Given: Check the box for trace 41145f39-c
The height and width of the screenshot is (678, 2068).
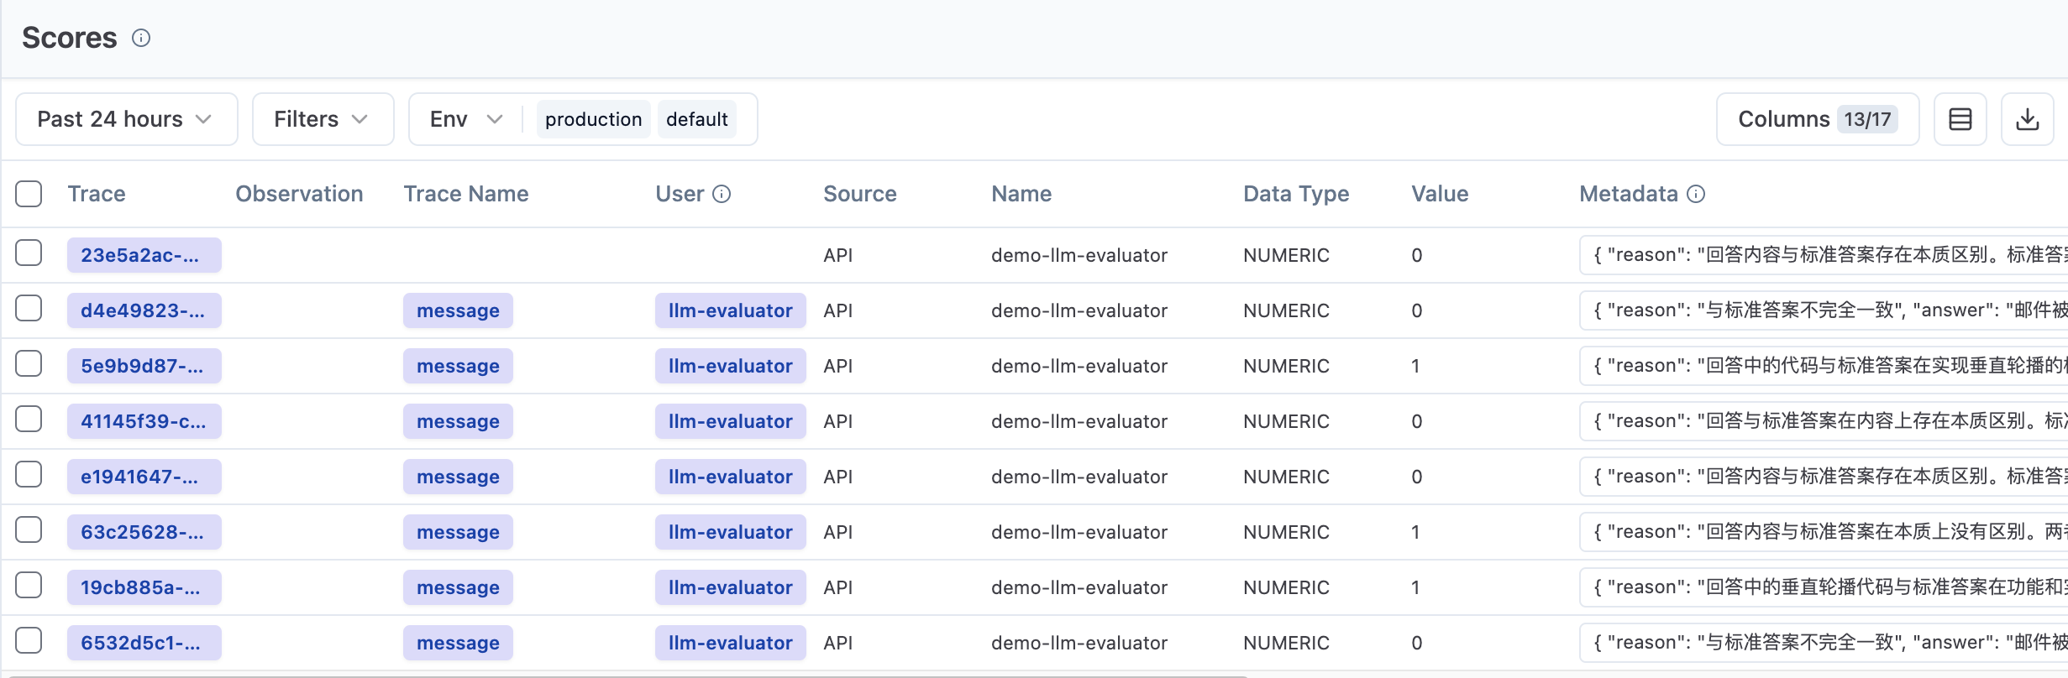Looking at the screenshot, I should coord(29,419).
